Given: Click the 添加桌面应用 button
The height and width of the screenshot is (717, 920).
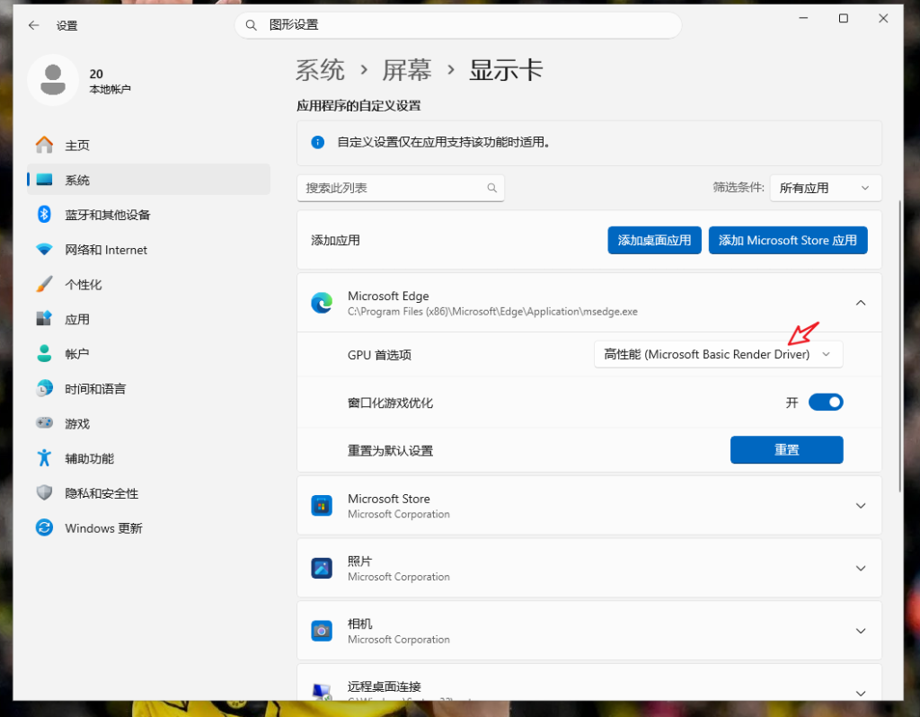Looking at the screenshot, I should click(654, 240).
